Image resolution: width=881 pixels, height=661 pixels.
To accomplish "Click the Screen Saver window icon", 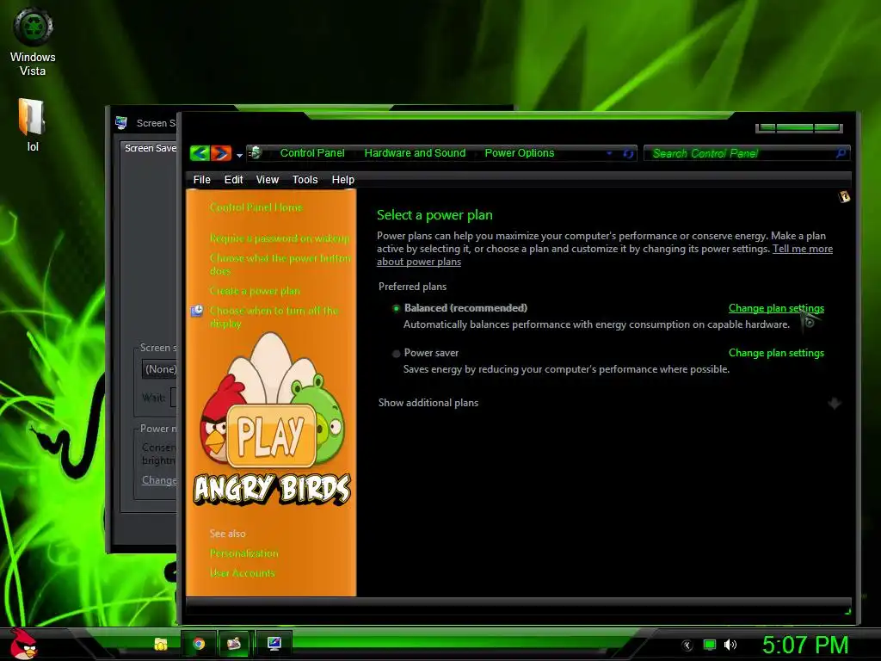I will [x=121, y=122].
